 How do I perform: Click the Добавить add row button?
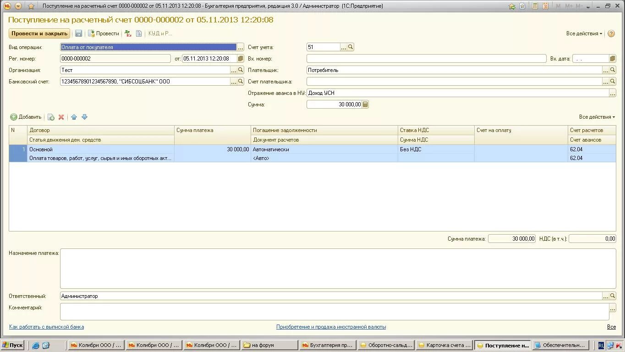tap(26, 117)
